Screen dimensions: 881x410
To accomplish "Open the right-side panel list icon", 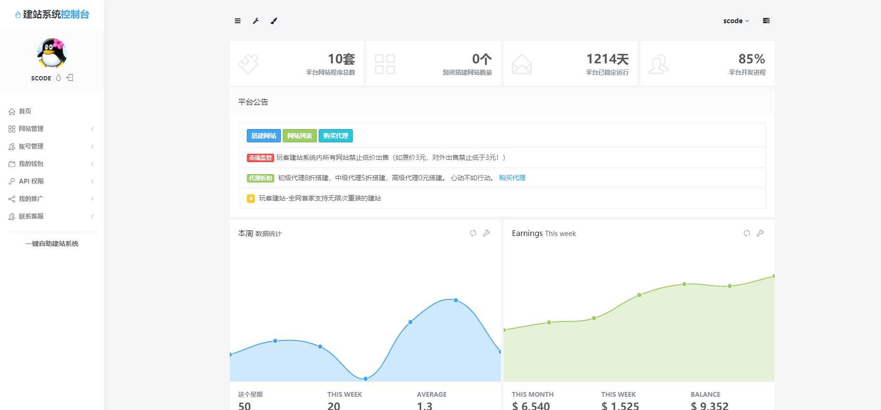I will pos(766,21).
